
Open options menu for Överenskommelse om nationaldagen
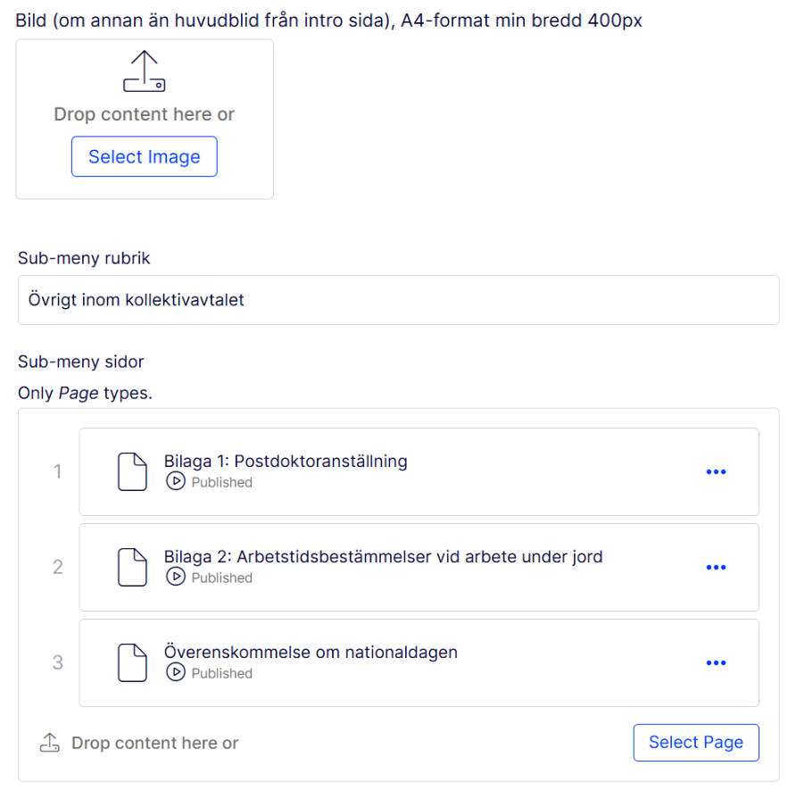pyautogui.click(x=716, y=662)
